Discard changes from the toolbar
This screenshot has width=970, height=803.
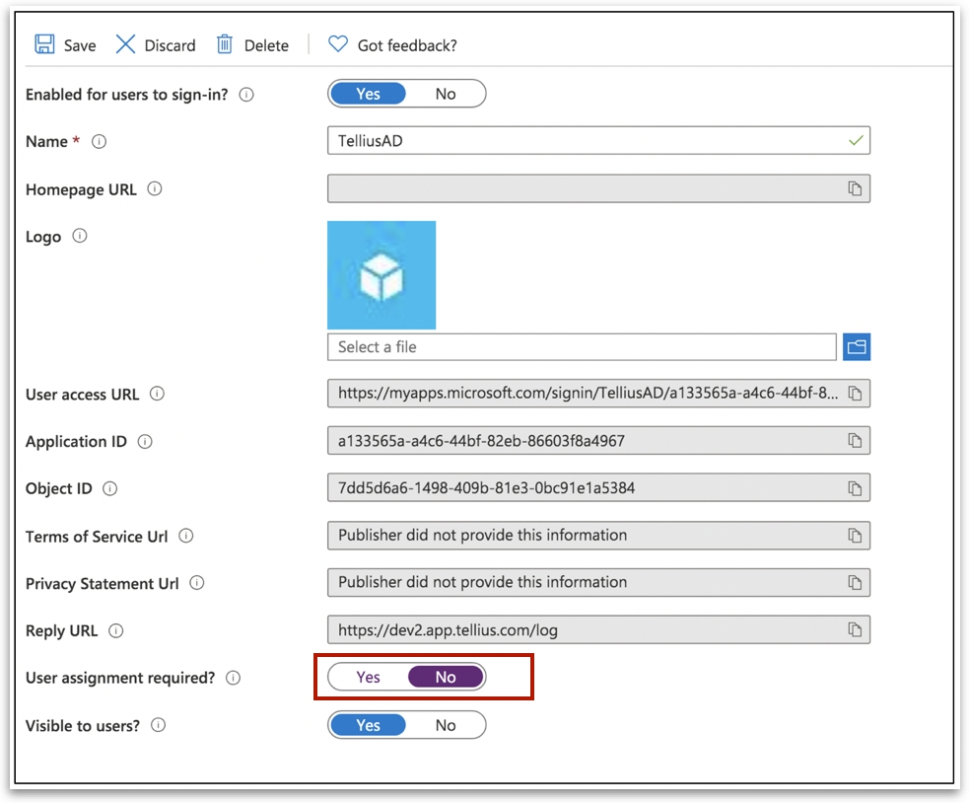pyautogui.click(x=156, y=45)
